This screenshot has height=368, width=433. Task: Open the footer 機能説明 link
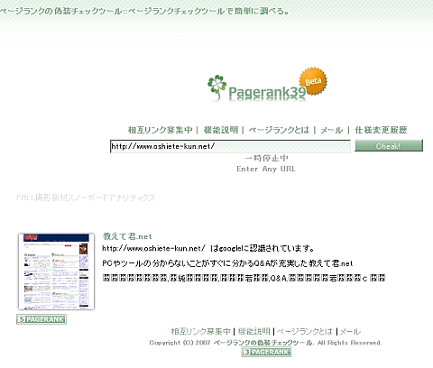[x=254, y=331]
